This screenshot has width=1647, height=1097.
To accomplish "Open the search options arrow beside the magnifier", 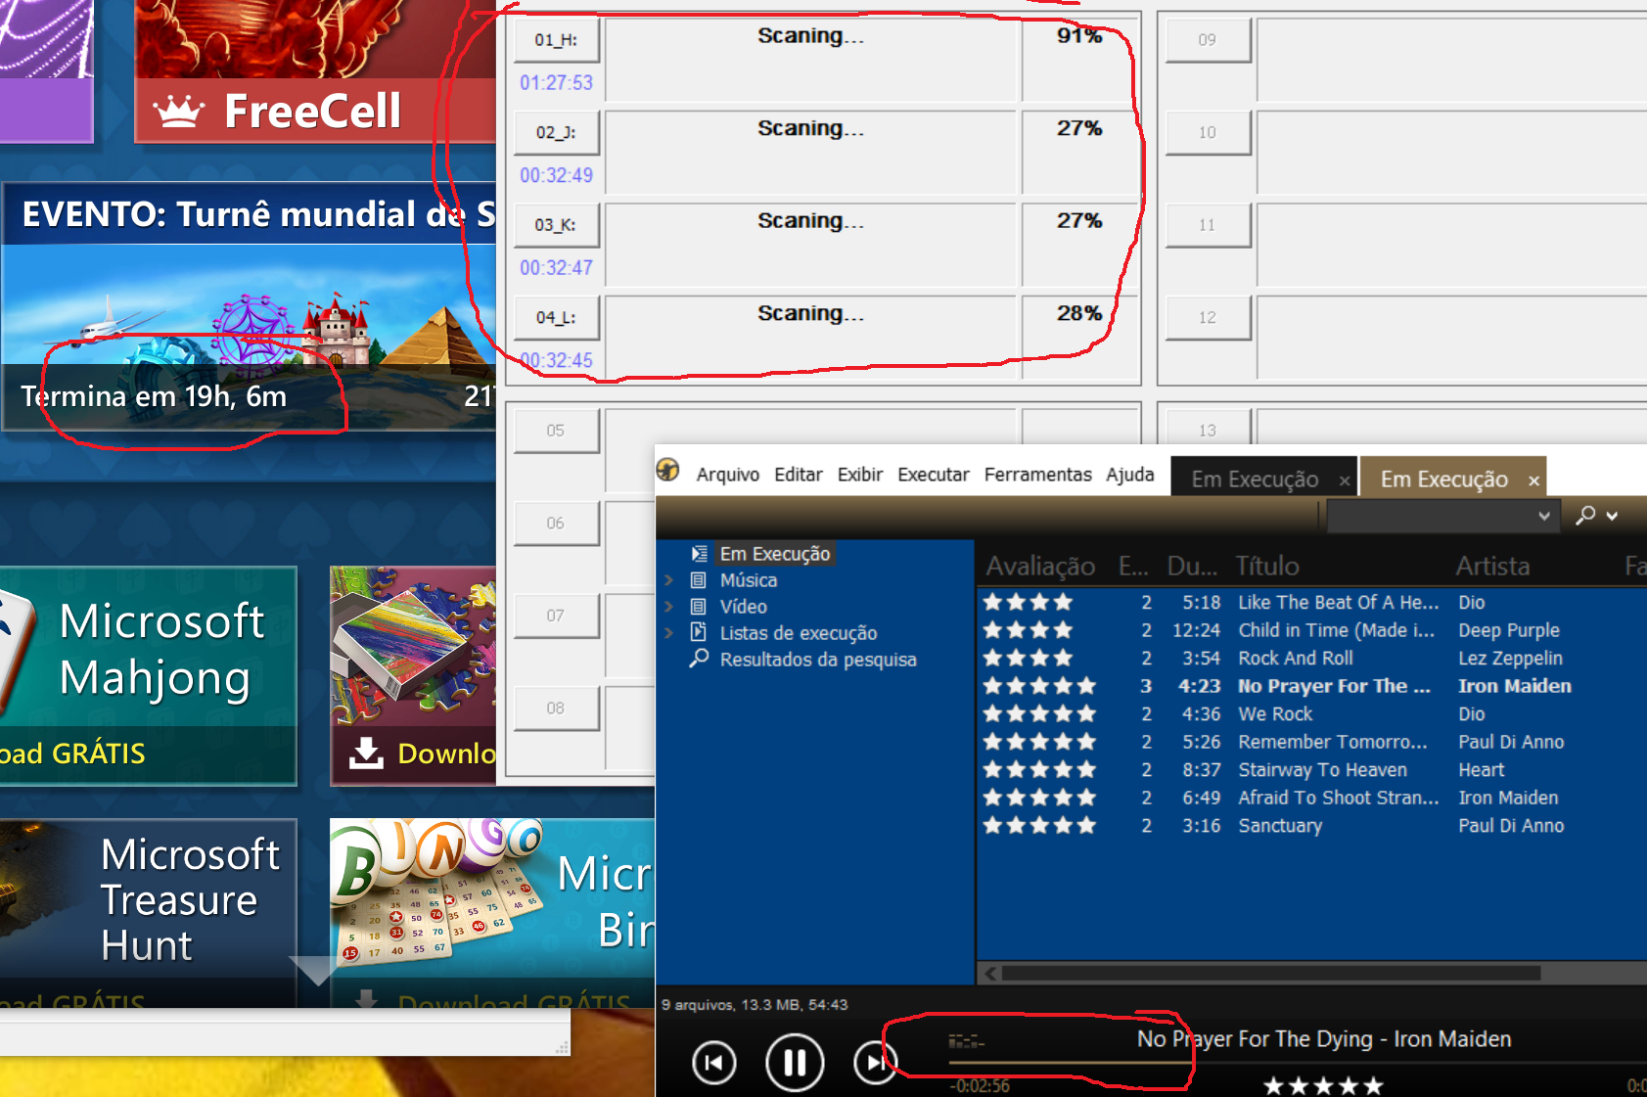I will (x=1612, y=515).
